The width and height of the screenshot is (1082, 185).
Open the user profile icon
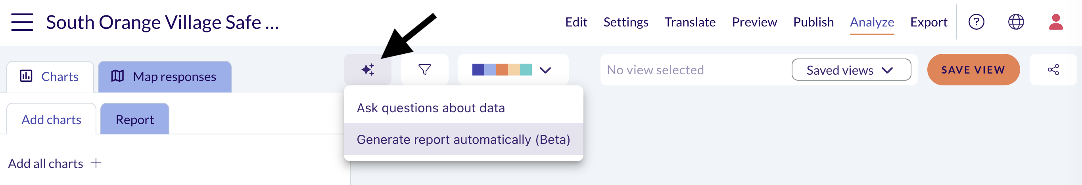coord(1055,22)
